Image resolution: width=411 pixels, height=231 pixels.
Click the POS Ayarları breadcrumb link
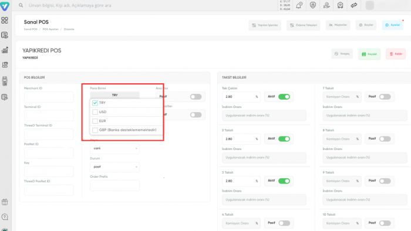click(x=50, y=29)
